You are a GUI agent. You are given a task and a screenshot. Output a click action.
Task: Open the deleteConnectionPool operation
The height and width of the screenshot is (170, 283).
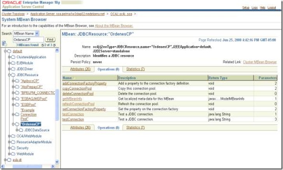coord(78,94)
